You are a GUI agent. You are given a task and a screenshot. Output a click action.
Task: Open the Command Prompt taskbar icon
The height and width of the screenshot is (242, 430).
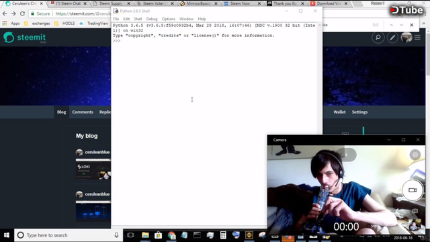coord(197,235)
